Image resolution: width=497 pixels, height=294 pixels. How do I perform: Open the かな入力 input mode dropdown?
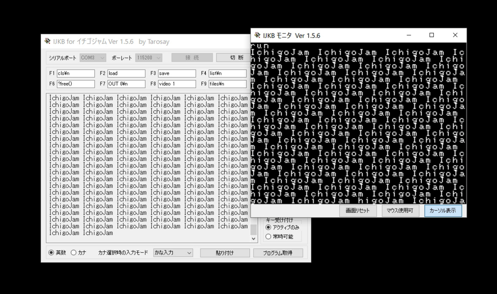(x=173, y=253)
